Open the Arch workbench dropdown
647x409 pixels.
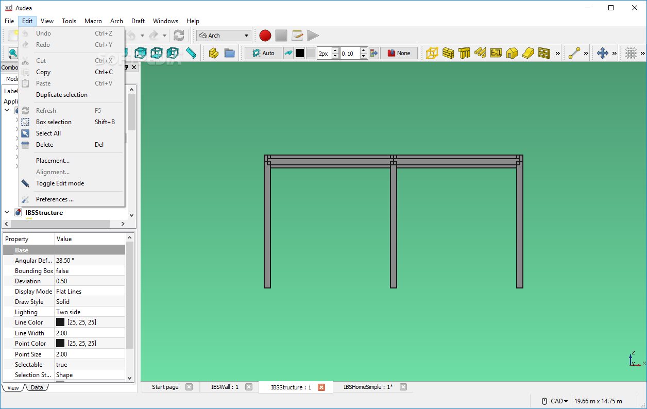point(224,36)
